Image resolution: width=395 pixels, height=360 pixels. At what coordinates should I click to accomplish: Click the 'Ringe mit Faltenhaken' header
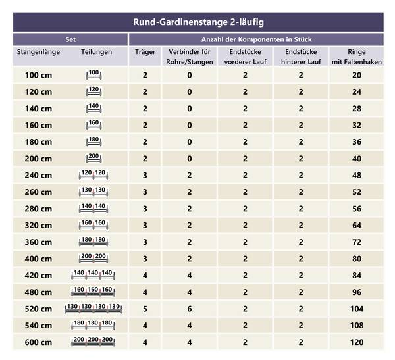click(x=357, y=57)
